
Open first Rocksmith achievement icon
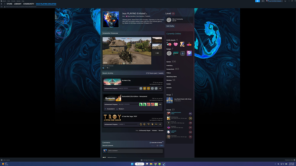[x=141, y=104]
